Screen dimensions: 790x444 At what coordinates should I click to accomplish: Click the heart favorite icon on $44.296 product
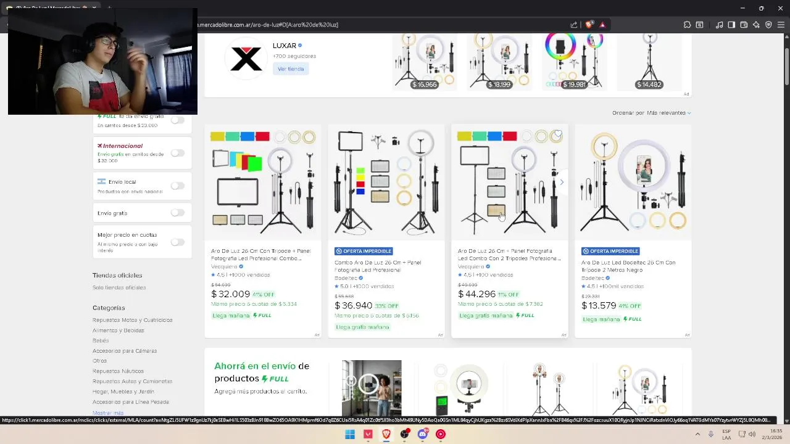(x=558, y=134)
